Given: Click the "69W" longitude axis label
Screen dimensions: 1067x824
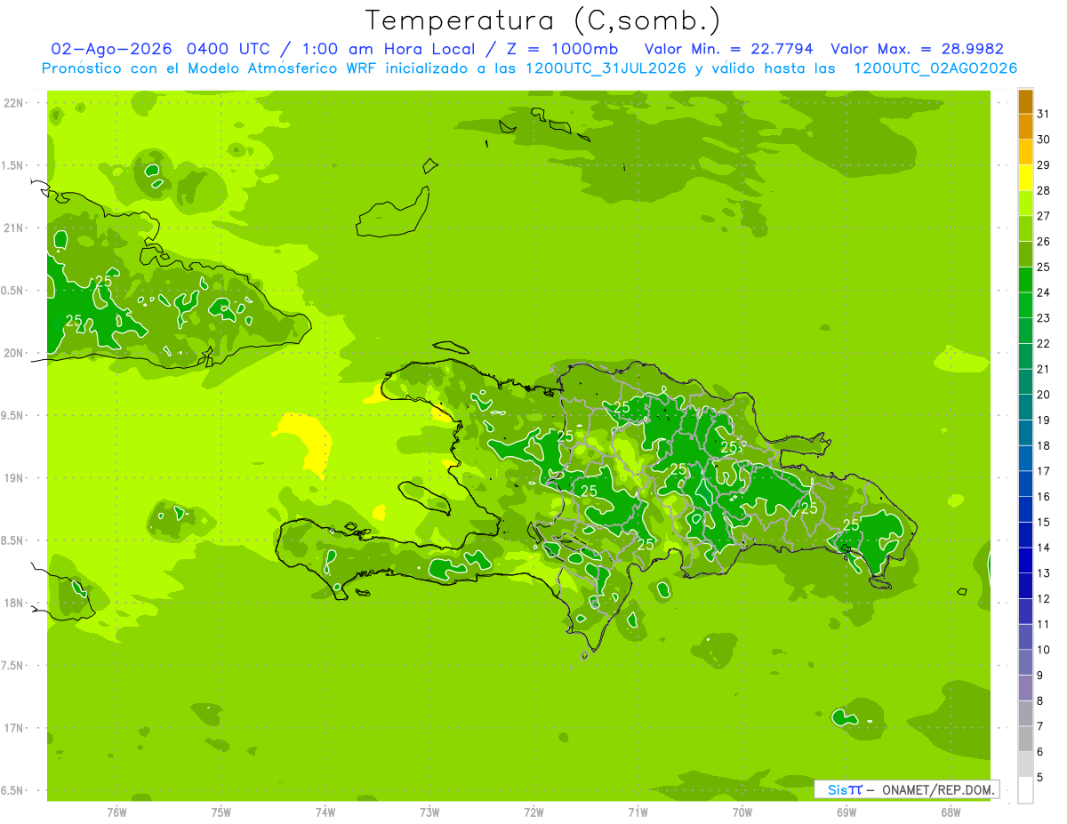Looking at the screenshot, I should [846, 812].
